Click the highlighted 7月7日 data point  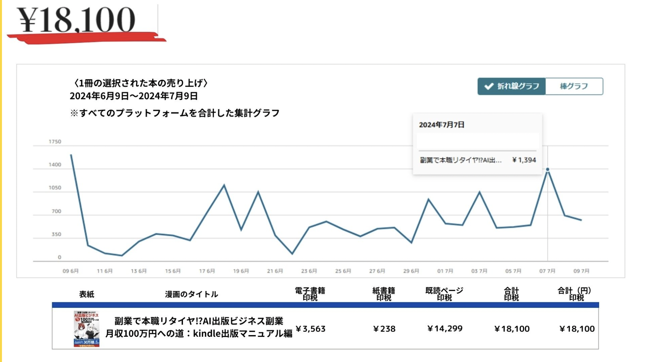point(548,170)
